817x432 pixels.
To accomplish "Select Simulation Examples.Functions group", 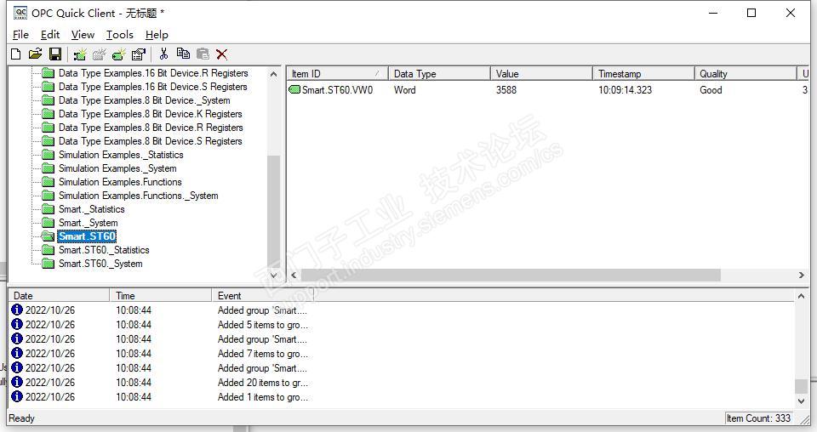I will (x=120, y=182).
